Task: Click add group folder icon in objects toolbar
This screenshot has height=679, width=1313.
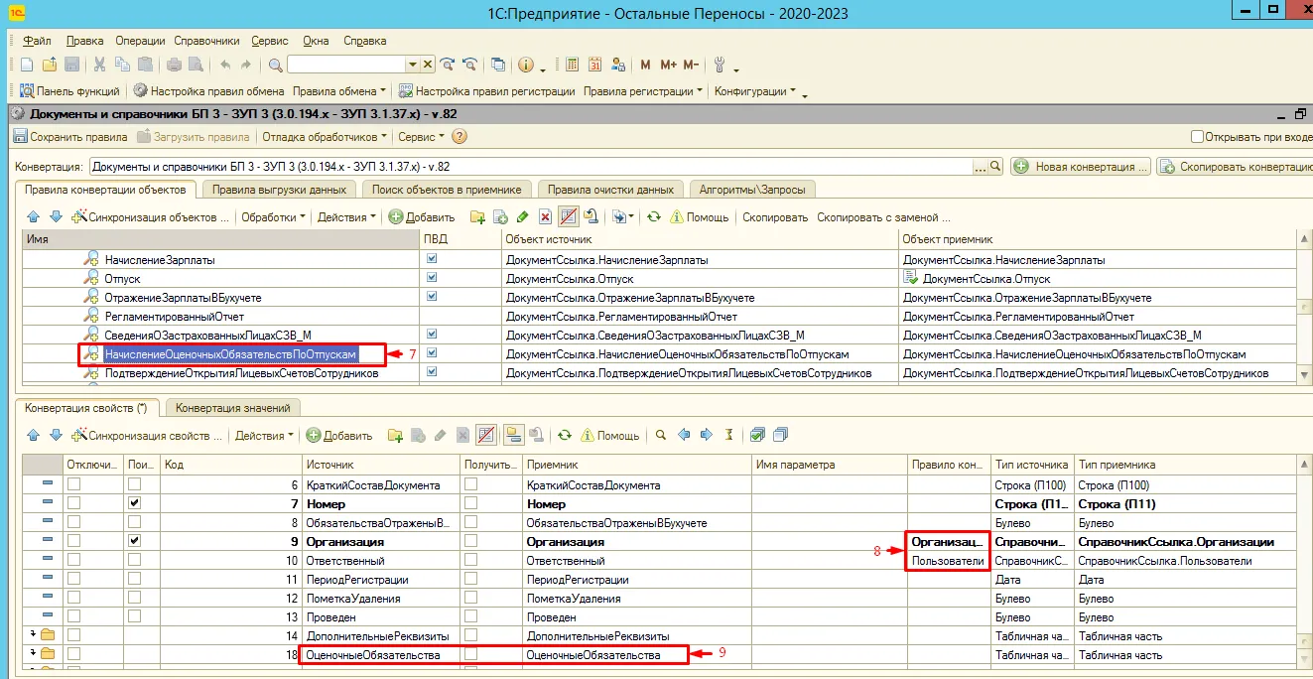Action: click(x=478, y=216)
